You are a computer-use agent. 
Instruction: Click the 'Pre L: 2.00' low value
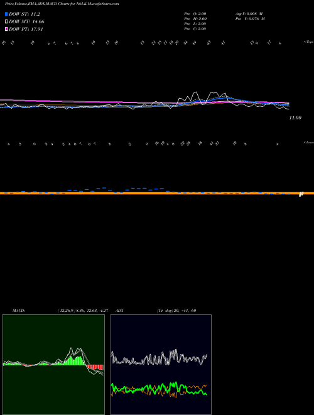click(195, 24)
